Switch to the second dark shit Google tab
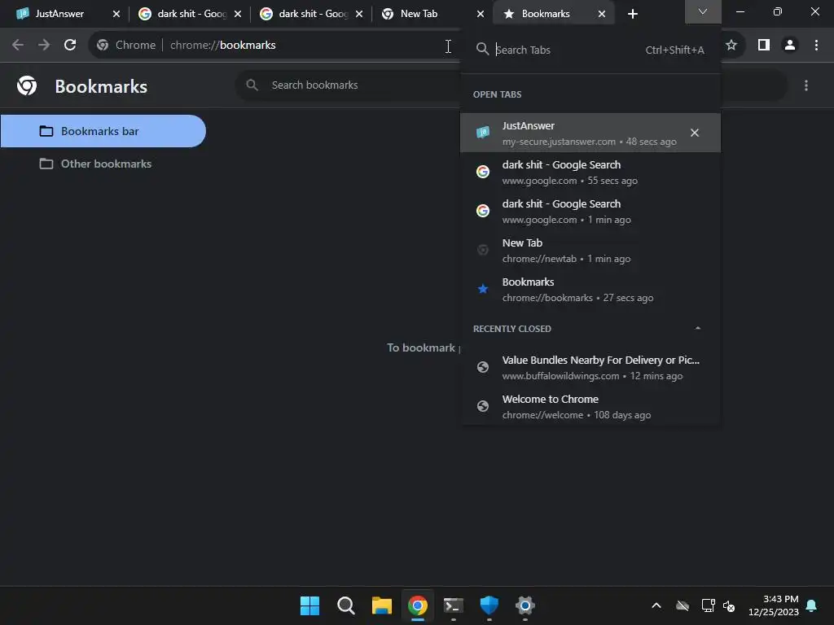The image size is (834, 625). [303, 14]
